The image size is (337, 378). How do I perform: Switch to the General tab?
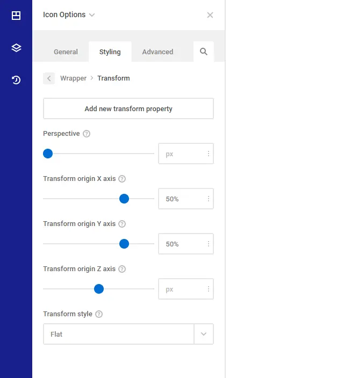tap(66, 52)
